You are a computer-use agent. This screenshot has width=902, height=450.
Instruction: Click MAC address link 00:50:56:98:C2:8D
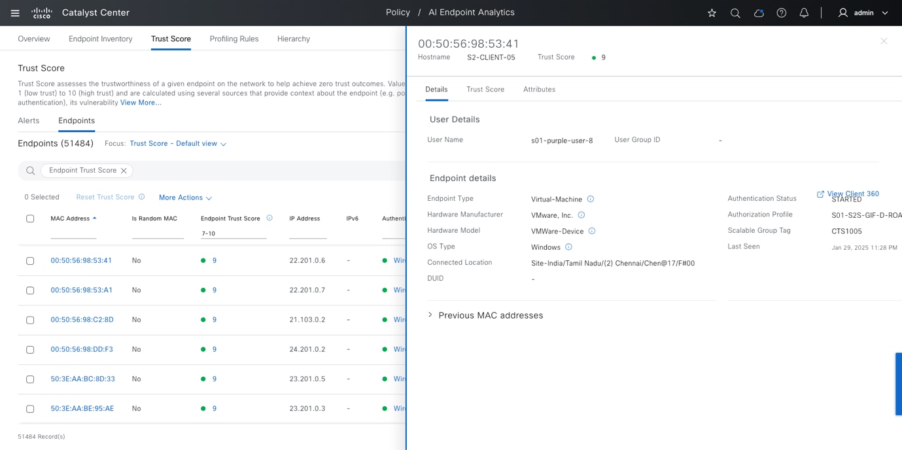pyautogui.click(x=82, y=320)
